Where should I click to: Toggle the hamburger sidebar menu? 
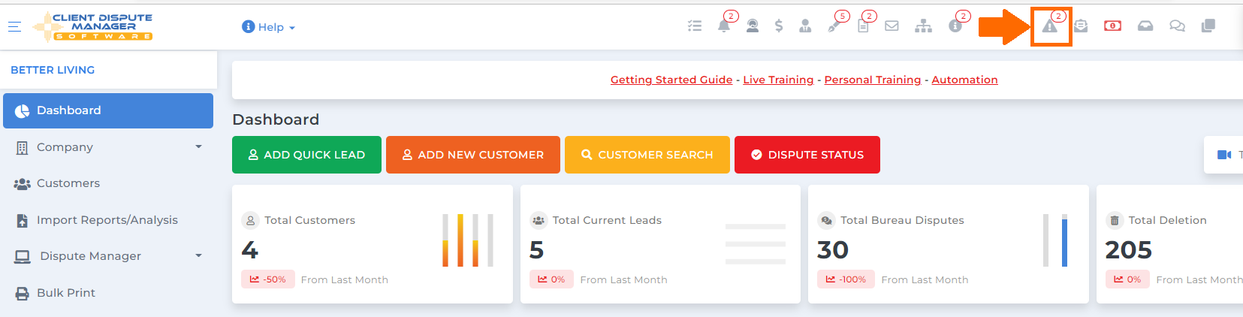14,26
